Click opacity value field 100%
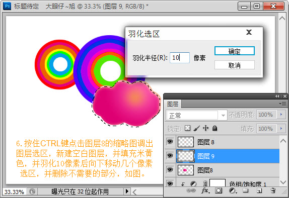Viewport: 289px width, 198px height. click(267, 115)
